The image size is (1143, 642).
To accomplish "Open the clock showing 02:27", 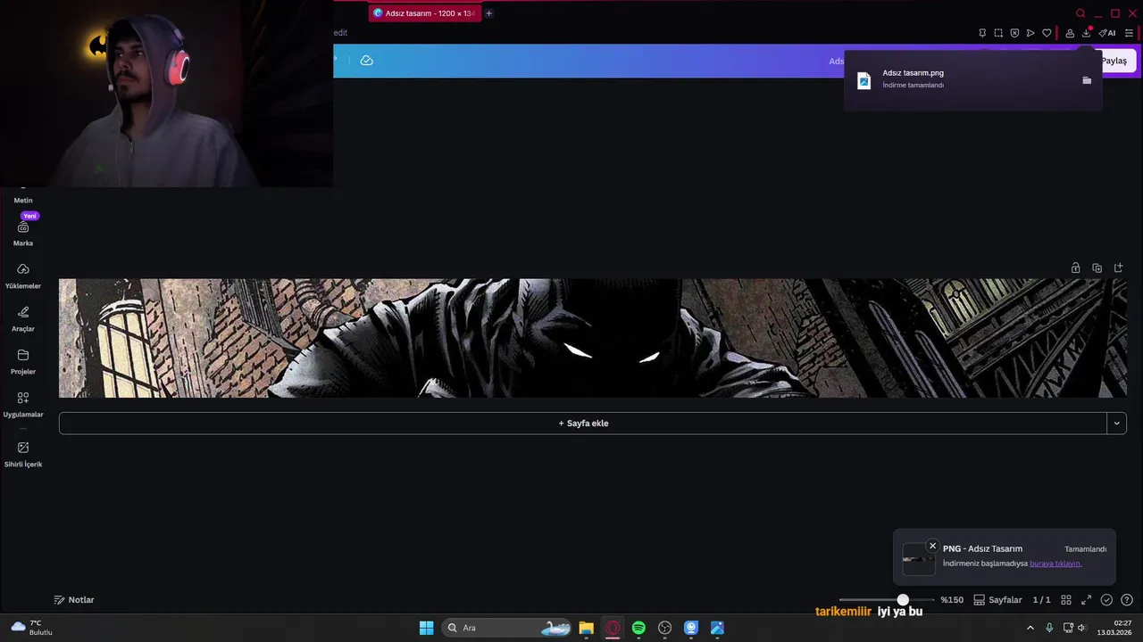I will [x=1115, y=628].
